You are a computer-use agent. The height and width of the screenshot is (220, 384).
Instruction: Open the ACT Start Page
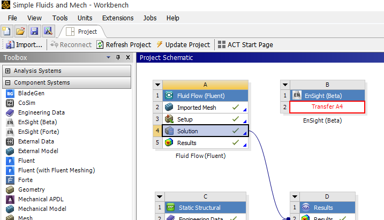pos(245,45)
